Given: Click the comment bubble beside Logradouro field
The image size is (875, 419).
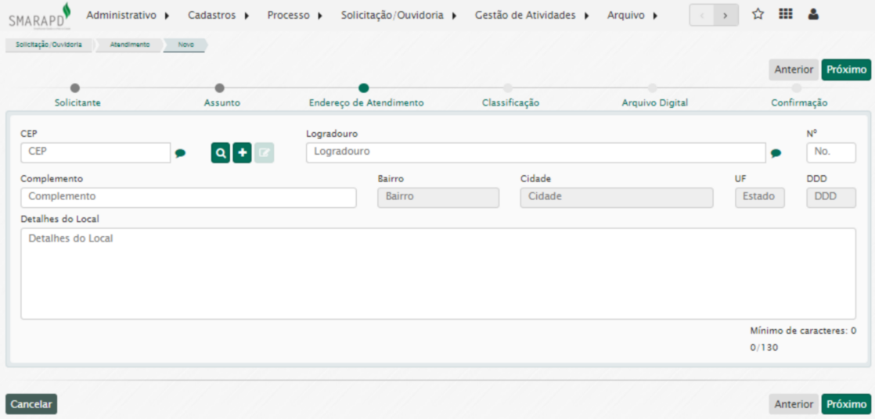Looking at the screenshot, I should point(776,153).
